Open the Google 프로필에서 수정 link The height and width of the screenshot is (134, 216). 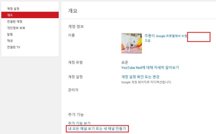(x=172, y=36)
